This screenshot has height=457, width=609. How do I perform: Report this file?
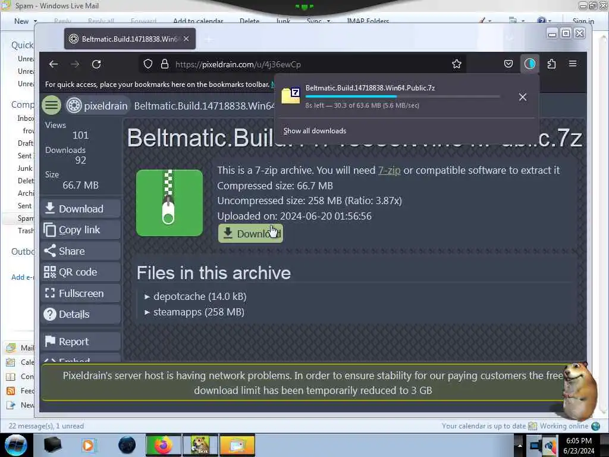click(81, 342)
